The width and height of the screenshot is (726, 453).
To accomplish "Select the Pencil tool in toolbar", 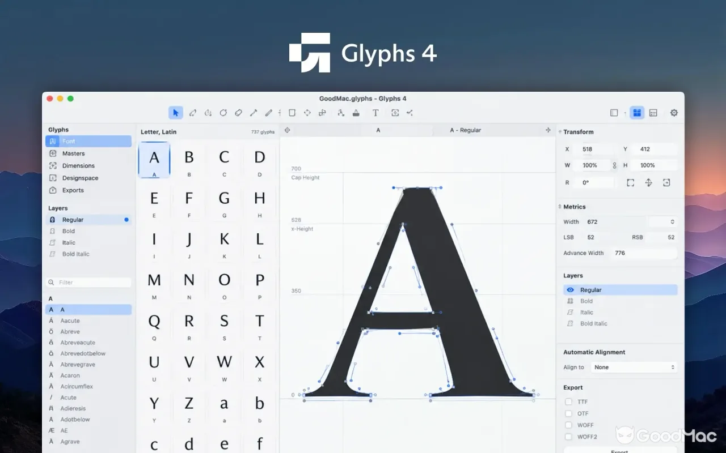I will (269, 113).
